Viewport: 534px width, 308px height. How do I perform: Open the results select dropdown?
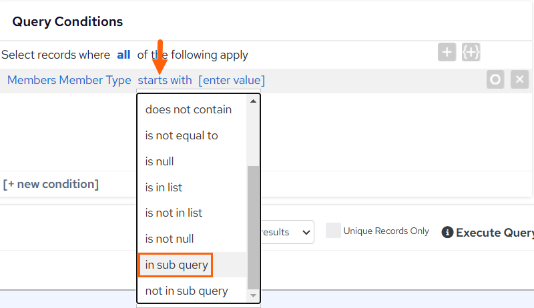[x=287, y=232]
